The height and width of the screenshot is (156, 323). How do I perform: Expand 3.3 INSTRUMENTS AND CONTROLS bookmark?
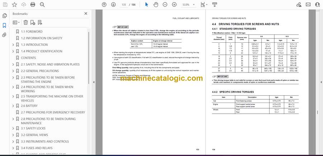(x=13, y=141)
